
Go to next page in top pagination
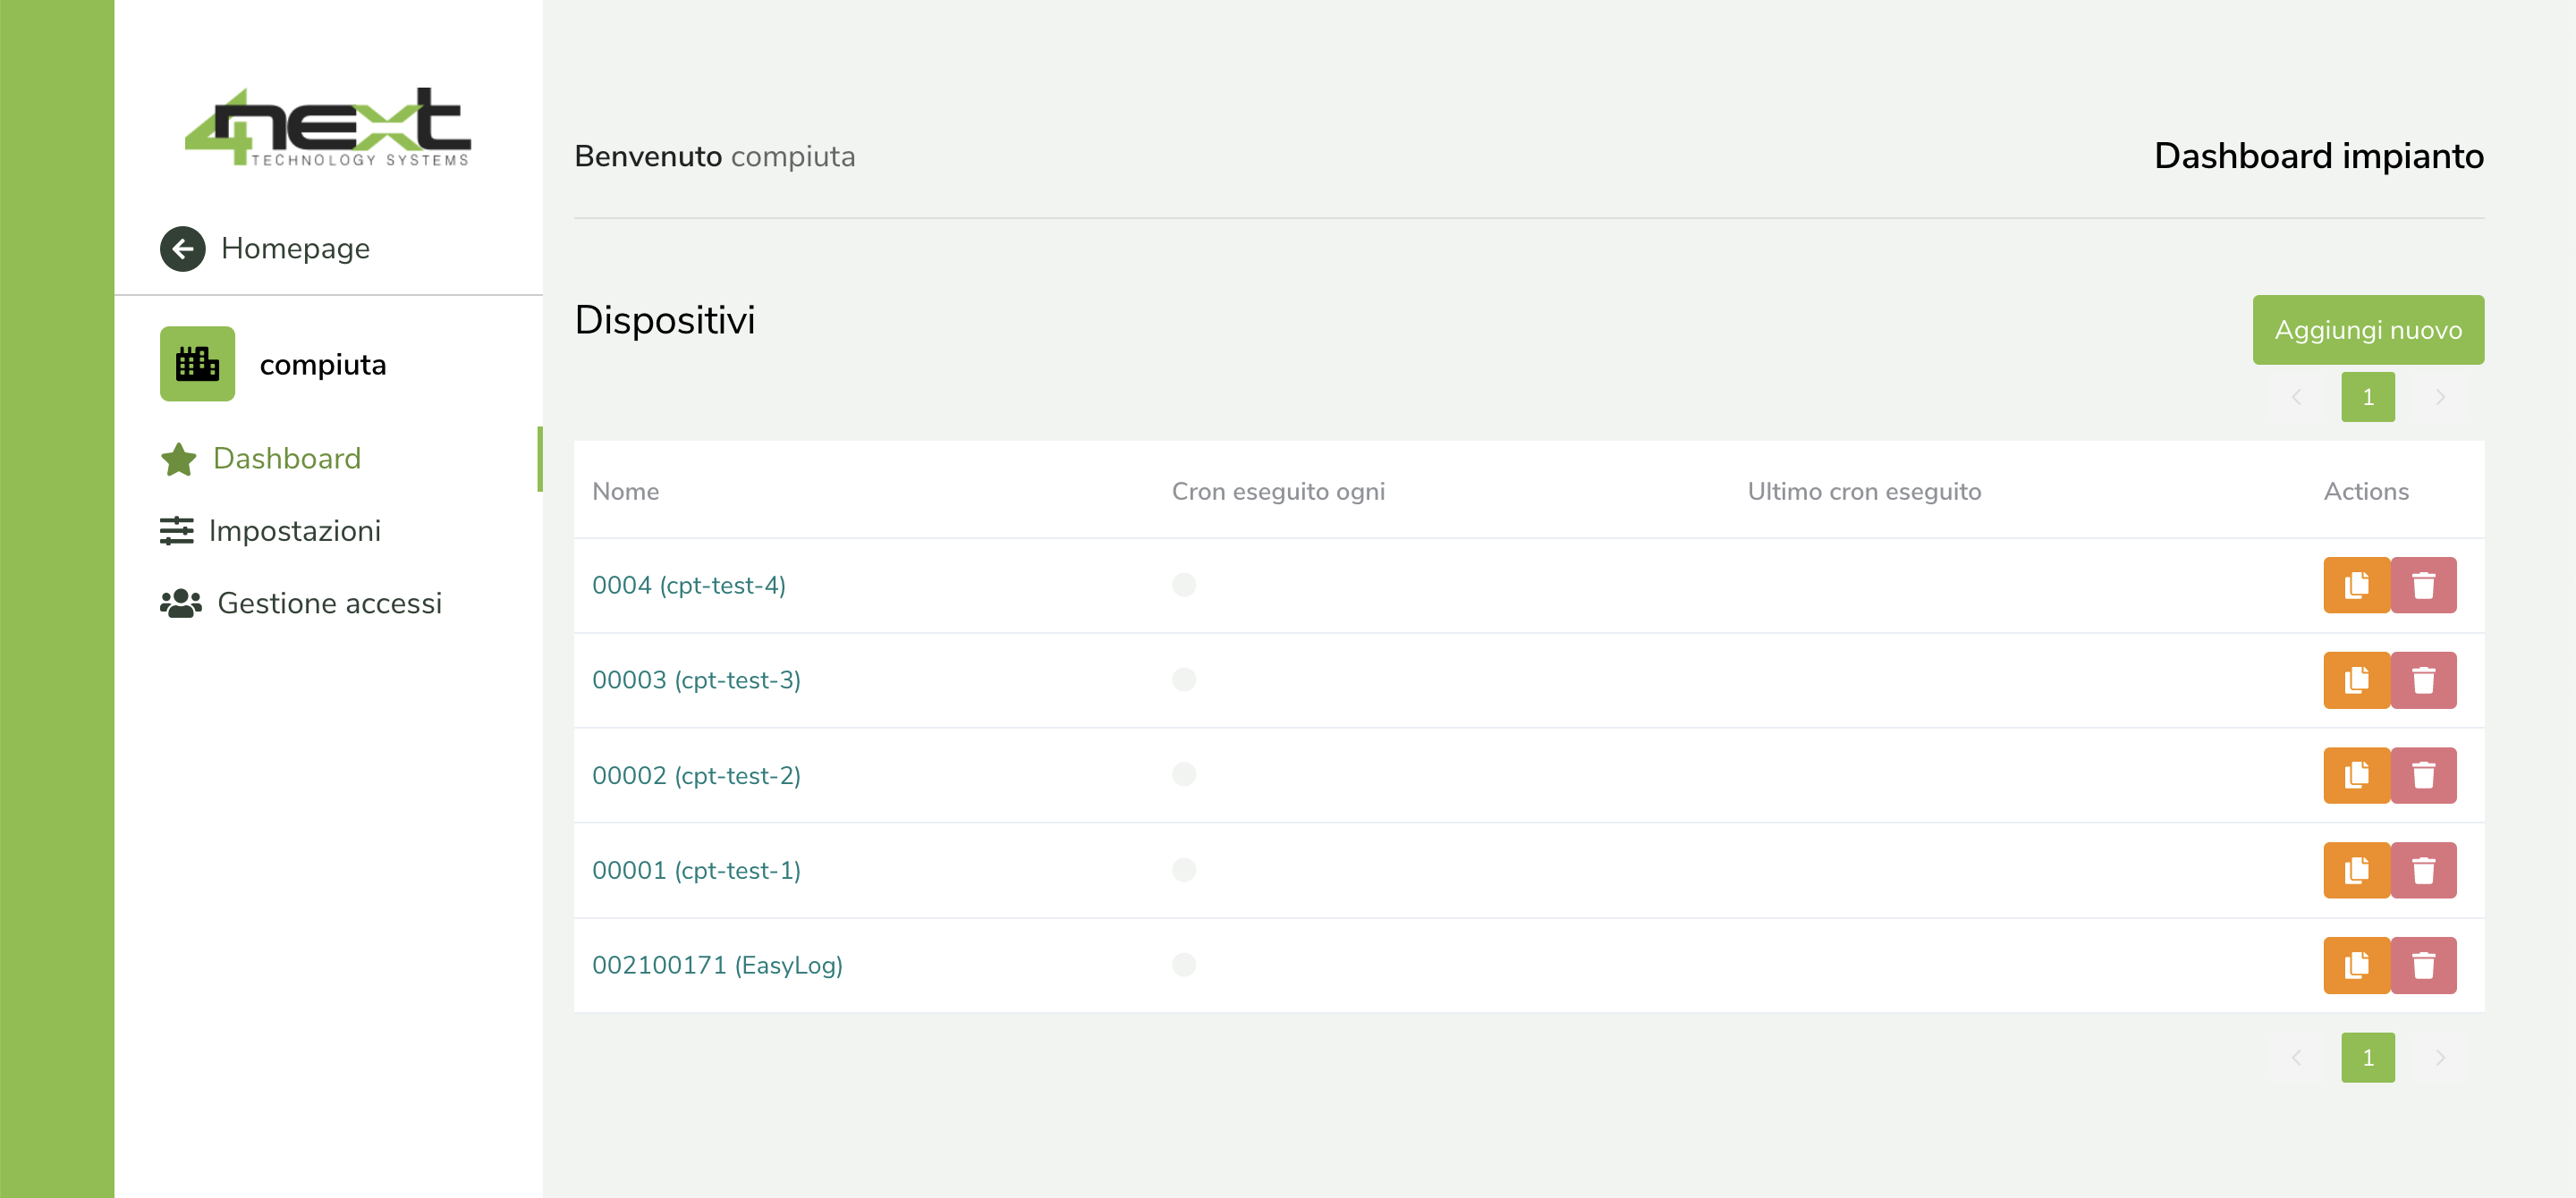[2439, 397]
